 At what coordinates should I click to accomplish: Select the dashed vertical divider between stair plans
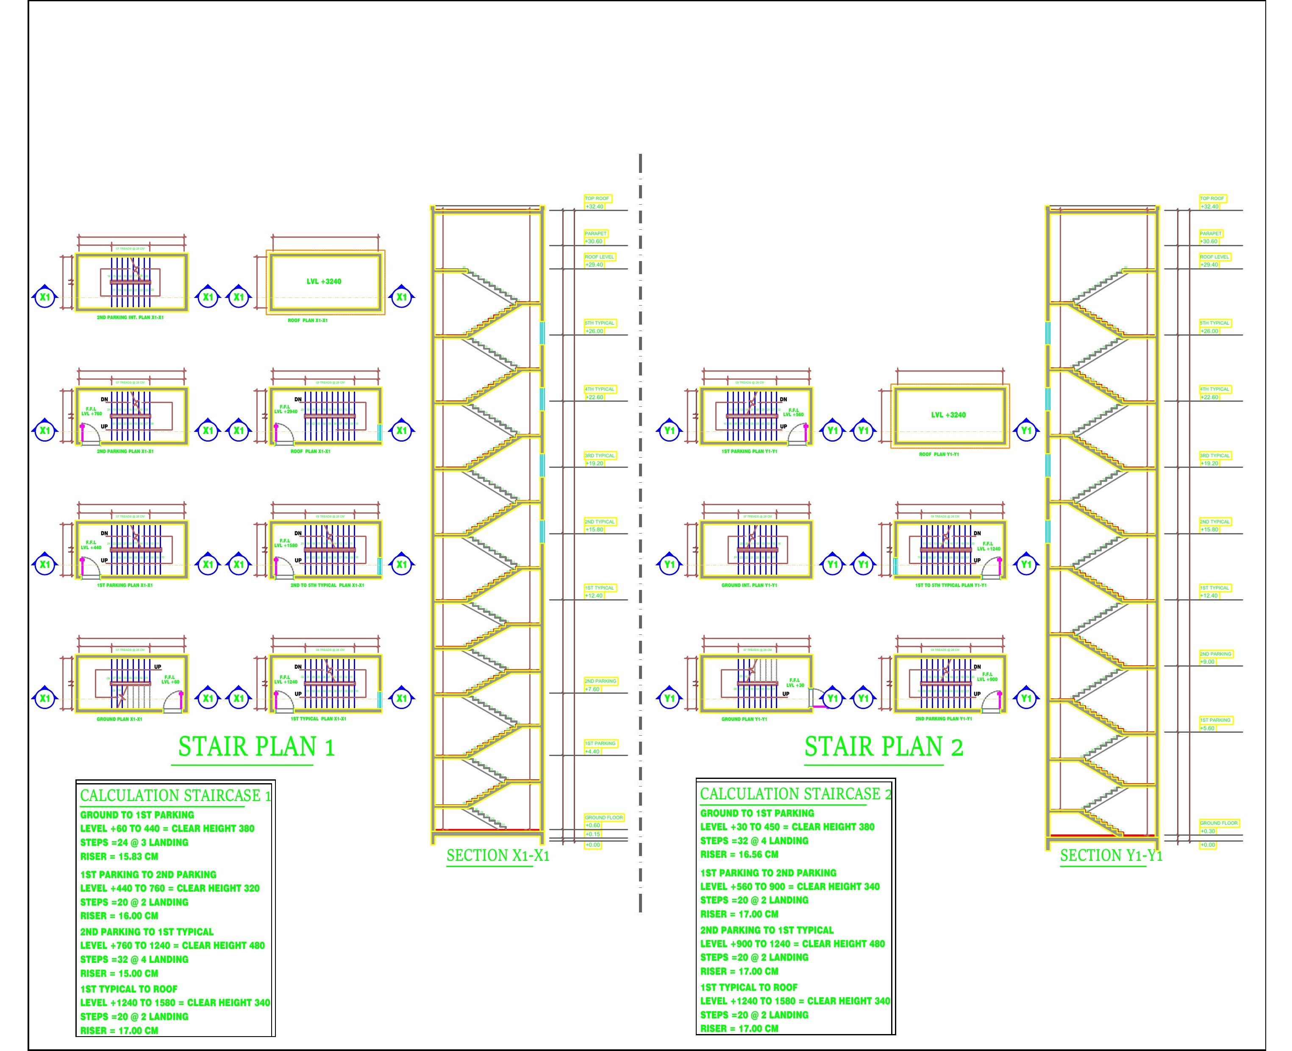[640, 533]
